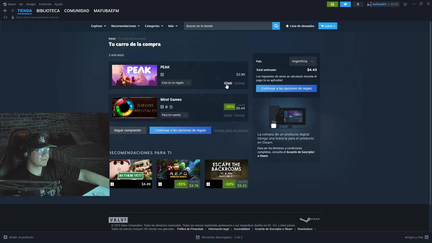Viewport: 432px width, 243px height.
Task: Go back with the back arrow
Action: click(x=5, y=11)
